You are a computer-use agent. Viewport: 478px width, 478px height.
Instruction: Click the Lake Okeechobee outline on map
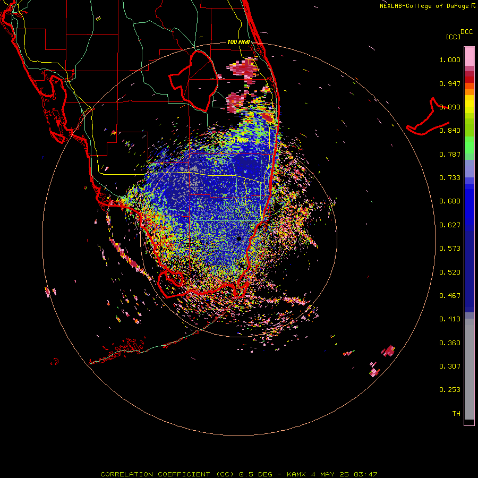(194, 81)
